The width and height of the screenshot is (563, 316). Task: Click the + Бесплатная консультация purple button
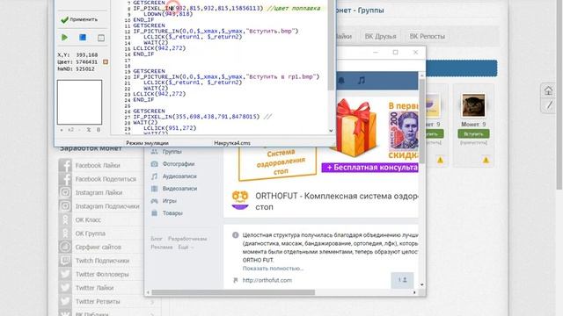click(x=369, y=168)
